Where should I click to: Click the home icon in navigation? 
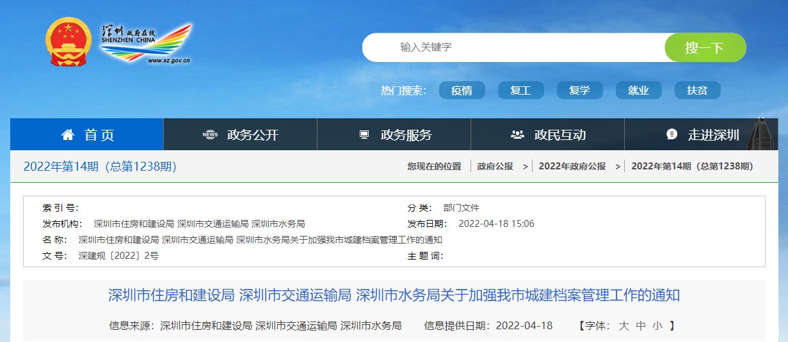click(68, 135)
